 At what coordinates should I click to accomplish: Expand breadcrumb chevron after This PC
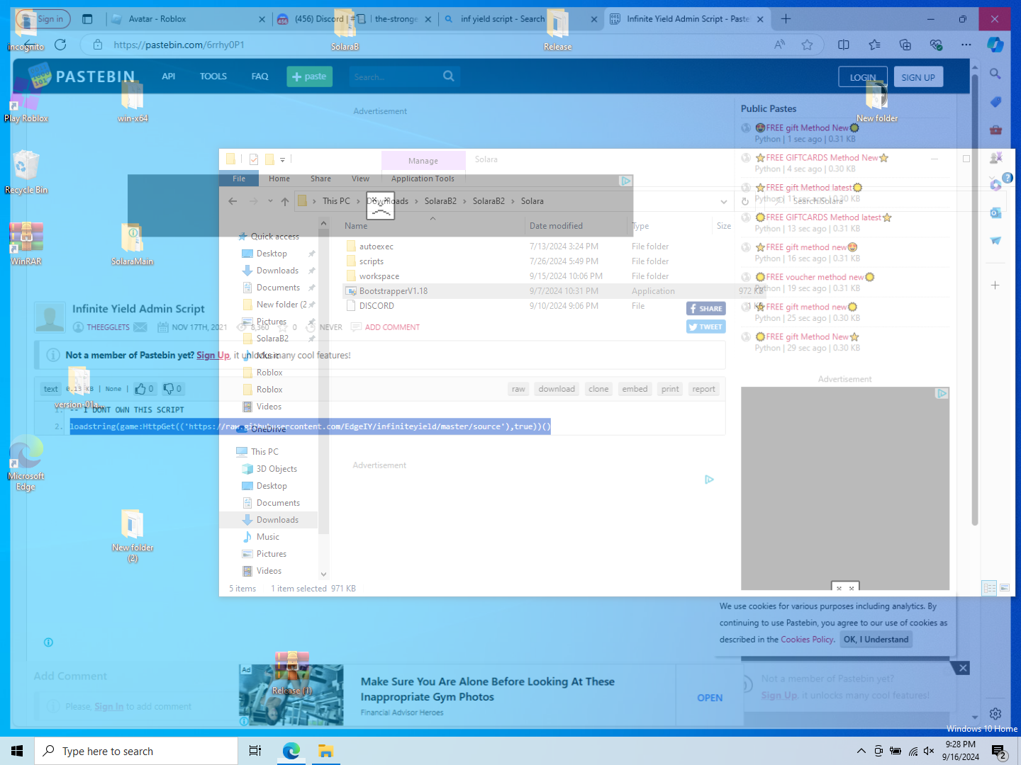point(359,201)
